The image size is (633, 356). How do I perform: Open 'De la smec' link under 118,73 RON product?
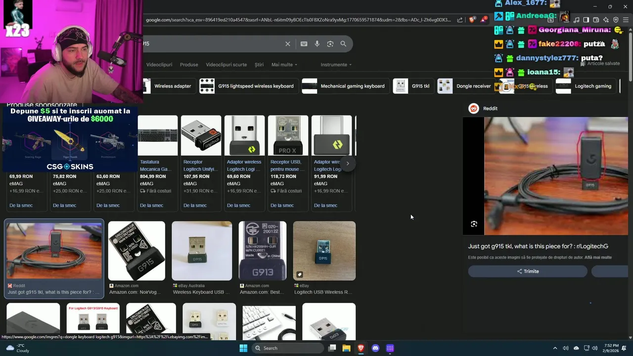tap(282, 205)
